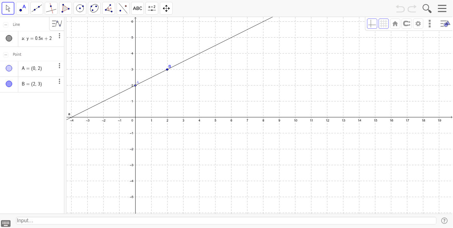This screenshot has width=453, height=228.
Task: Click the Line group label
Action: pyautogui.click(x=16, y=25)
